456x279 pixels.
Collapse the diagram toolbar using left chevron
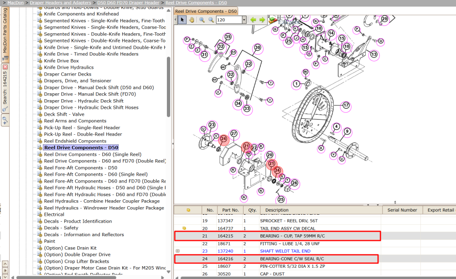[x=176, y=20]
